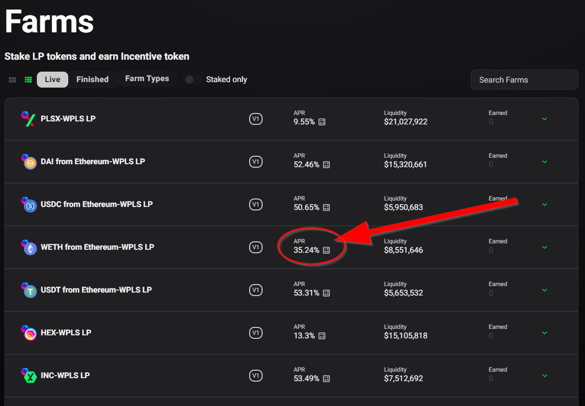Click V1 badge on HEX-WPLS LP row
This screenshot has height=406, width=585.
(256, 333)
